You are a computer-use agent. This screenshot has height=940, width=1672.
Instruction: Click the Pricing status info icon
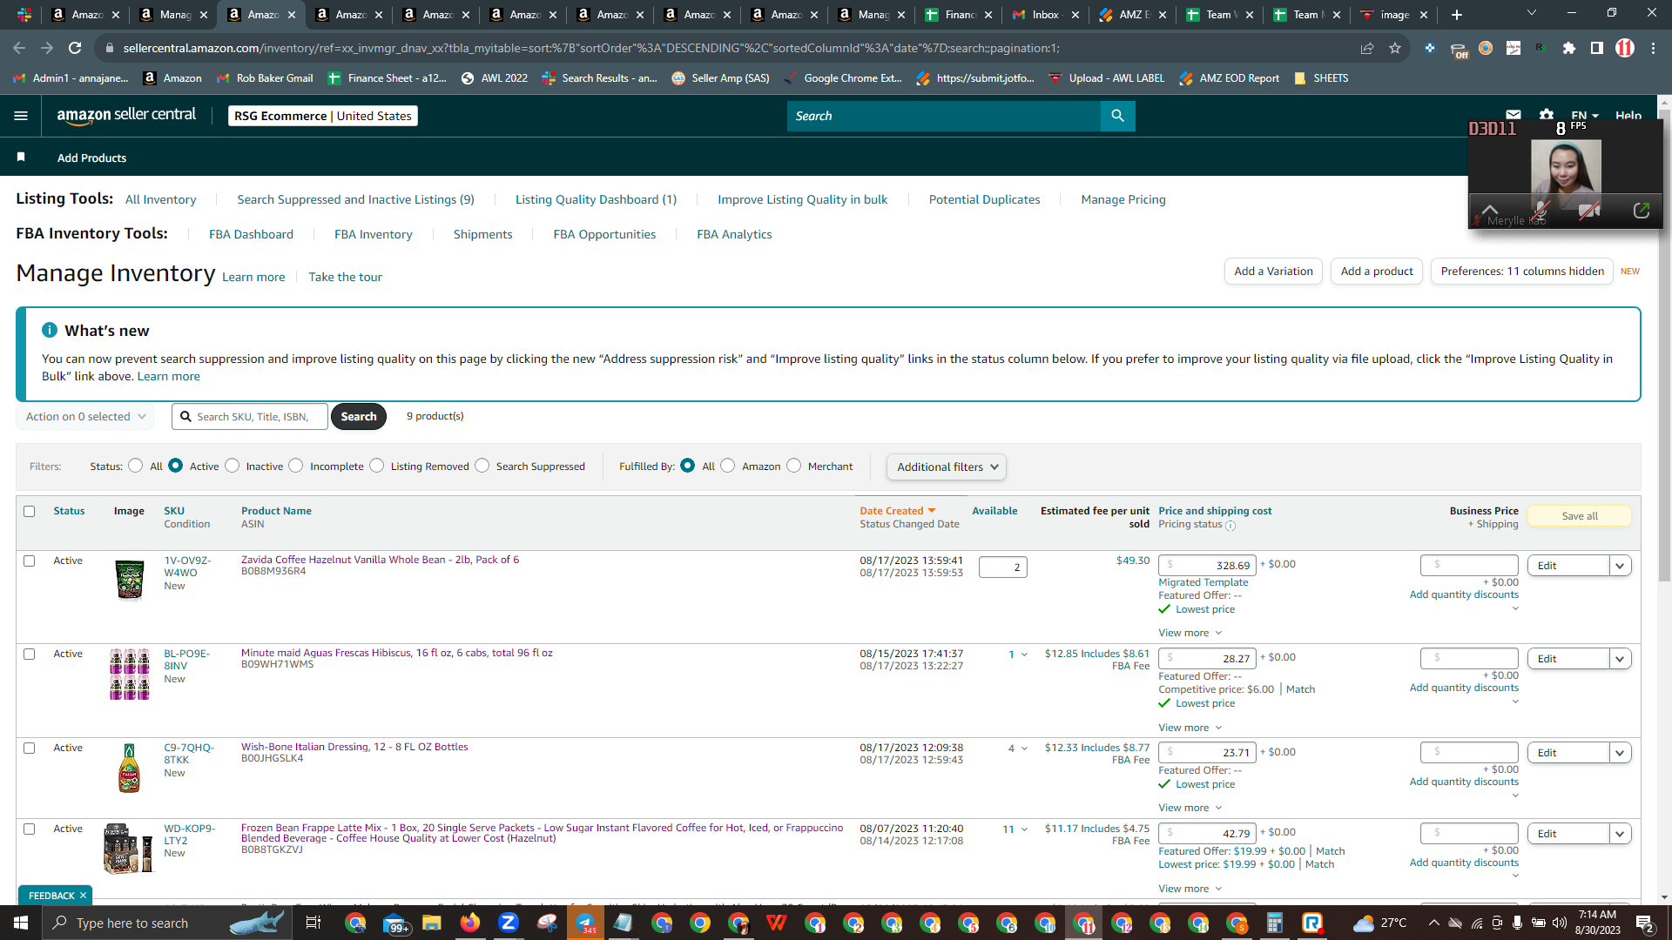tap(1230, 525)
